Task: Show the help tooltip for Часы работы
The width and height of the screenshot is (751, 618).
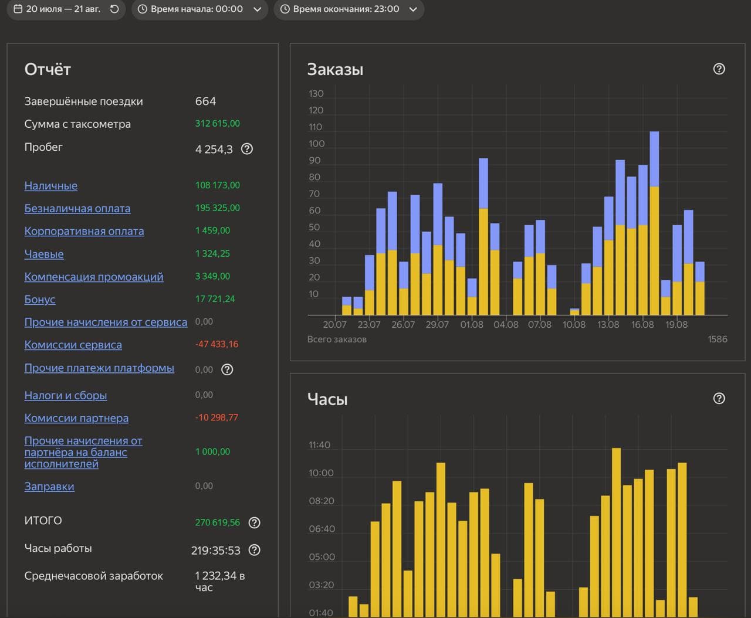Action: point(254,550)
